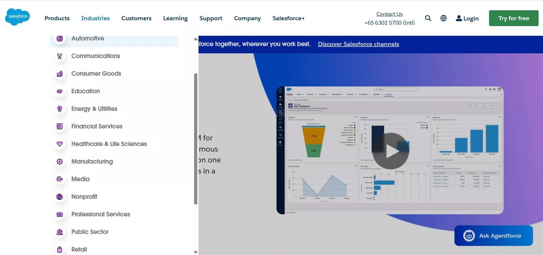The height and width of the screenshot is (255, 543).
Task: Click the Contact Us link
Action: (x=389, y=14)
